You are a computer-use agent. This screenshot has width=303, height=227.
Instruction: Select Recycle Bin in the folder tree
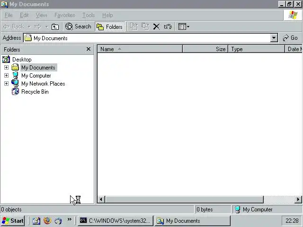35,92
